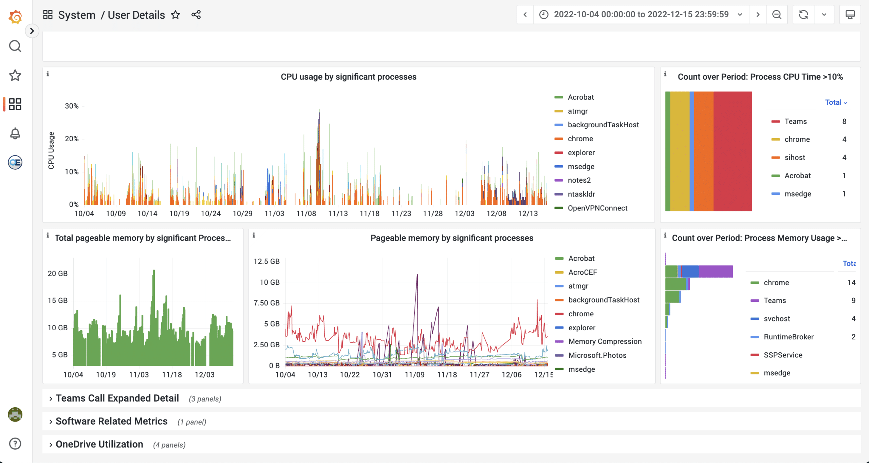This screenshot has height=463, width=869.
Task: Open starred dashboards from sidebar
Action: tap(15, 75)
